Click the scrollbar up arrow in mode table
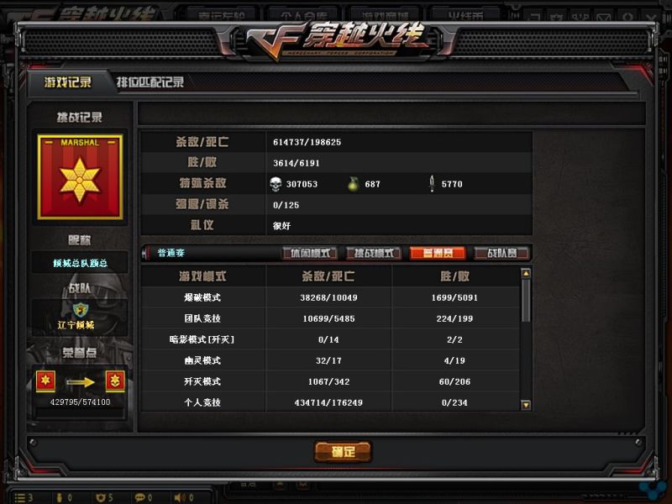The image size is (672, 504). [526, 273]
